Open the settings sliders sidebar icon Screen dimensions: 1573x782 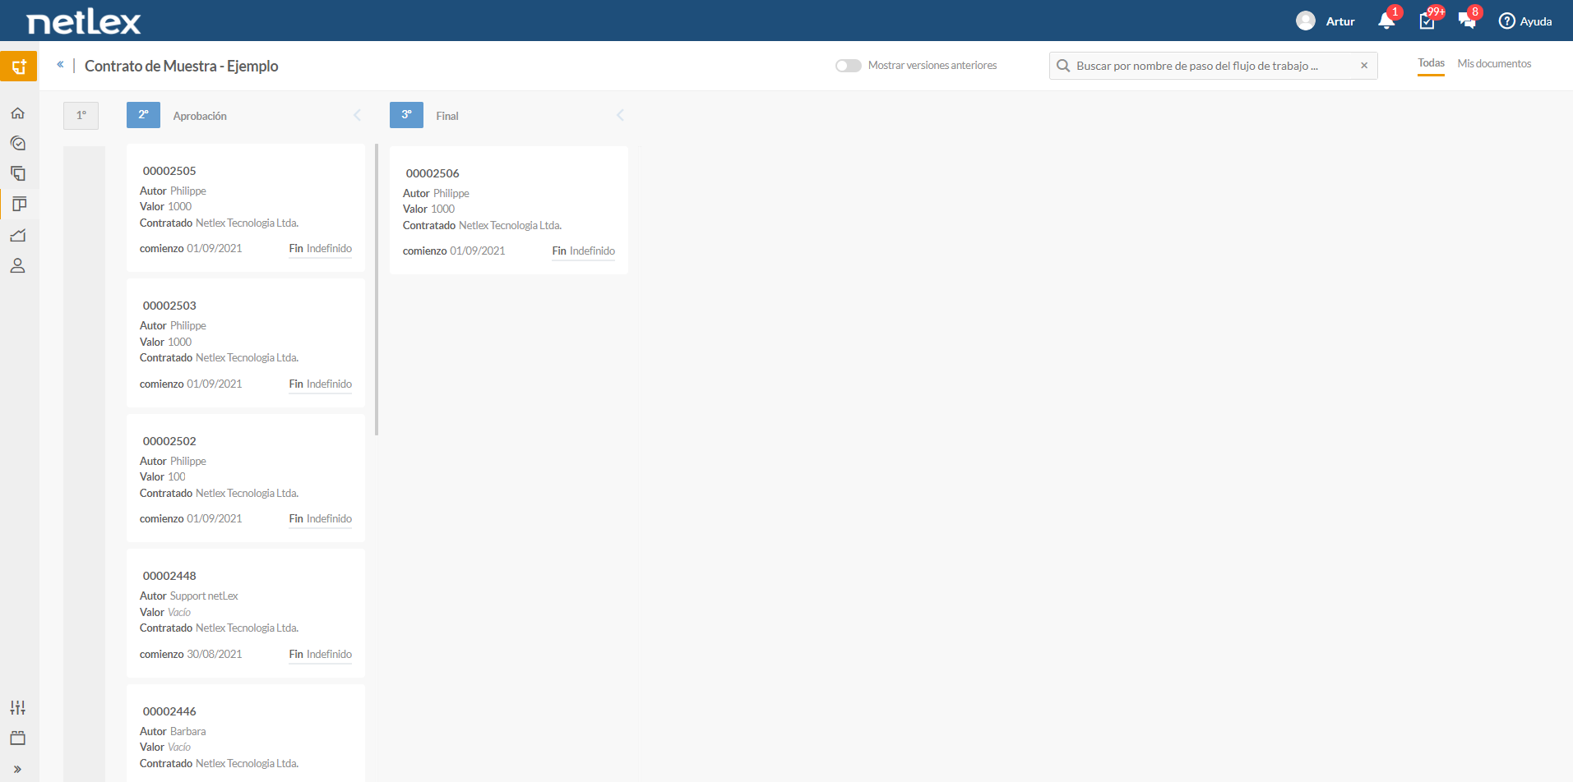[18, 707]
